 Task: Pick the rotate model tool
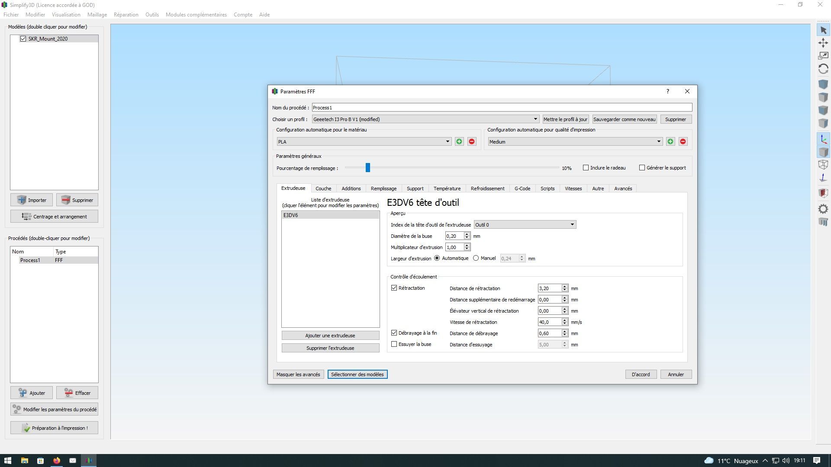pyautogui.click(x=823, y=69)
